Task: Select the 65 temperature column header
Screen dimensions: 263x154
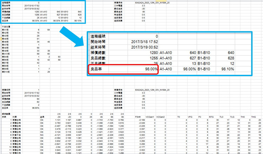Action: point(112,117)
